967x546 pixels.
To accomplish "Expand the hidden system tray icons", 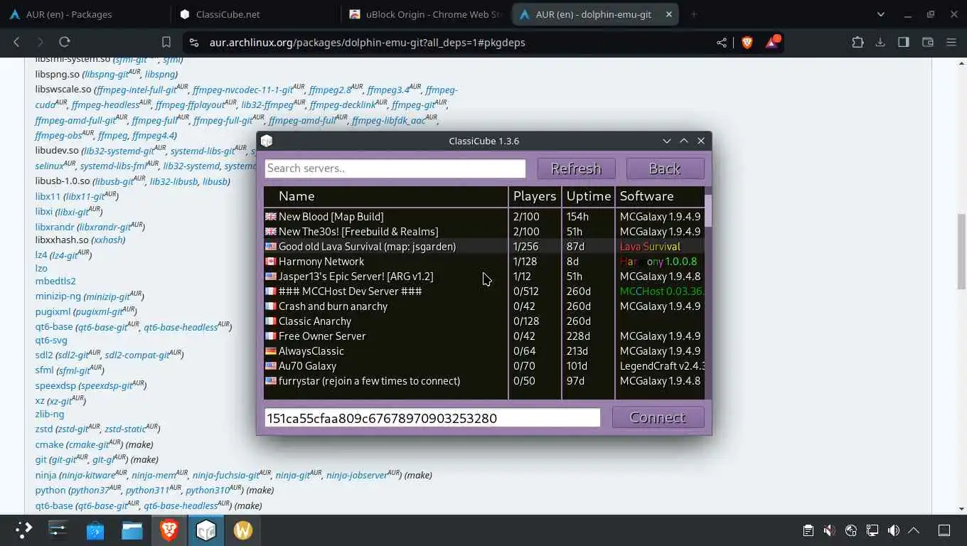I will pos(914,530).
